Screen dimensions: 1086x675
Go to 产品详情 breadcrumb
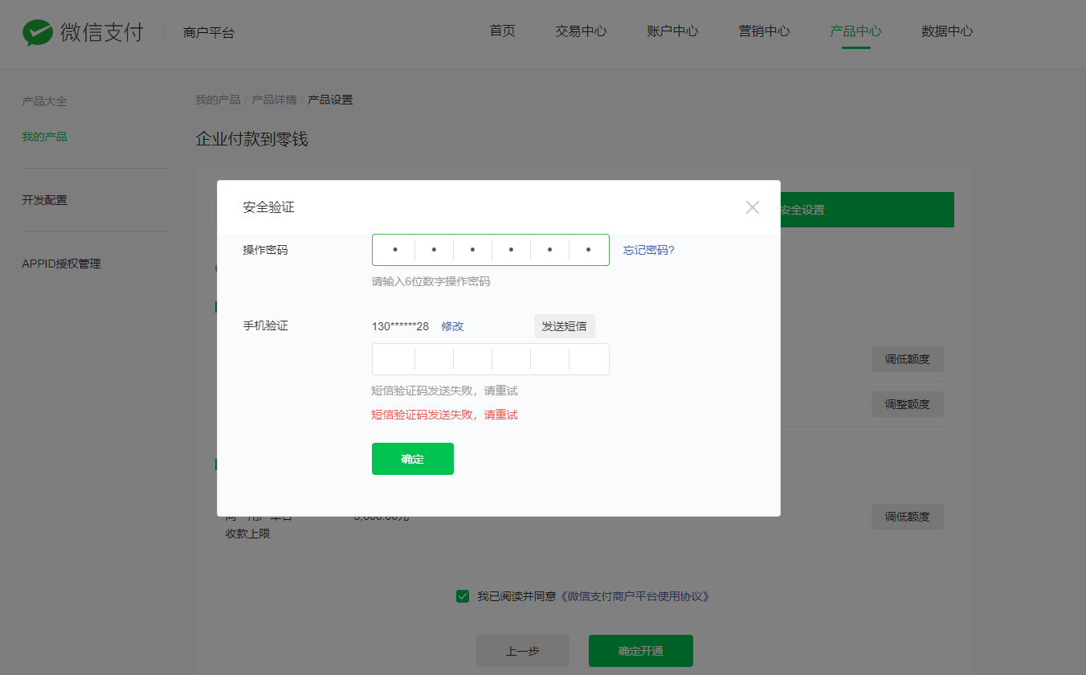(x=274, y=100)
